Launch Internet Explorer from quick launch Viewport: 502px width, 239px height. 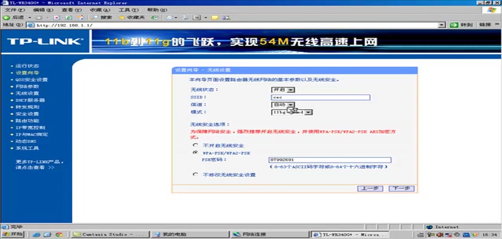pyautogui.click(x=36, y=235)
